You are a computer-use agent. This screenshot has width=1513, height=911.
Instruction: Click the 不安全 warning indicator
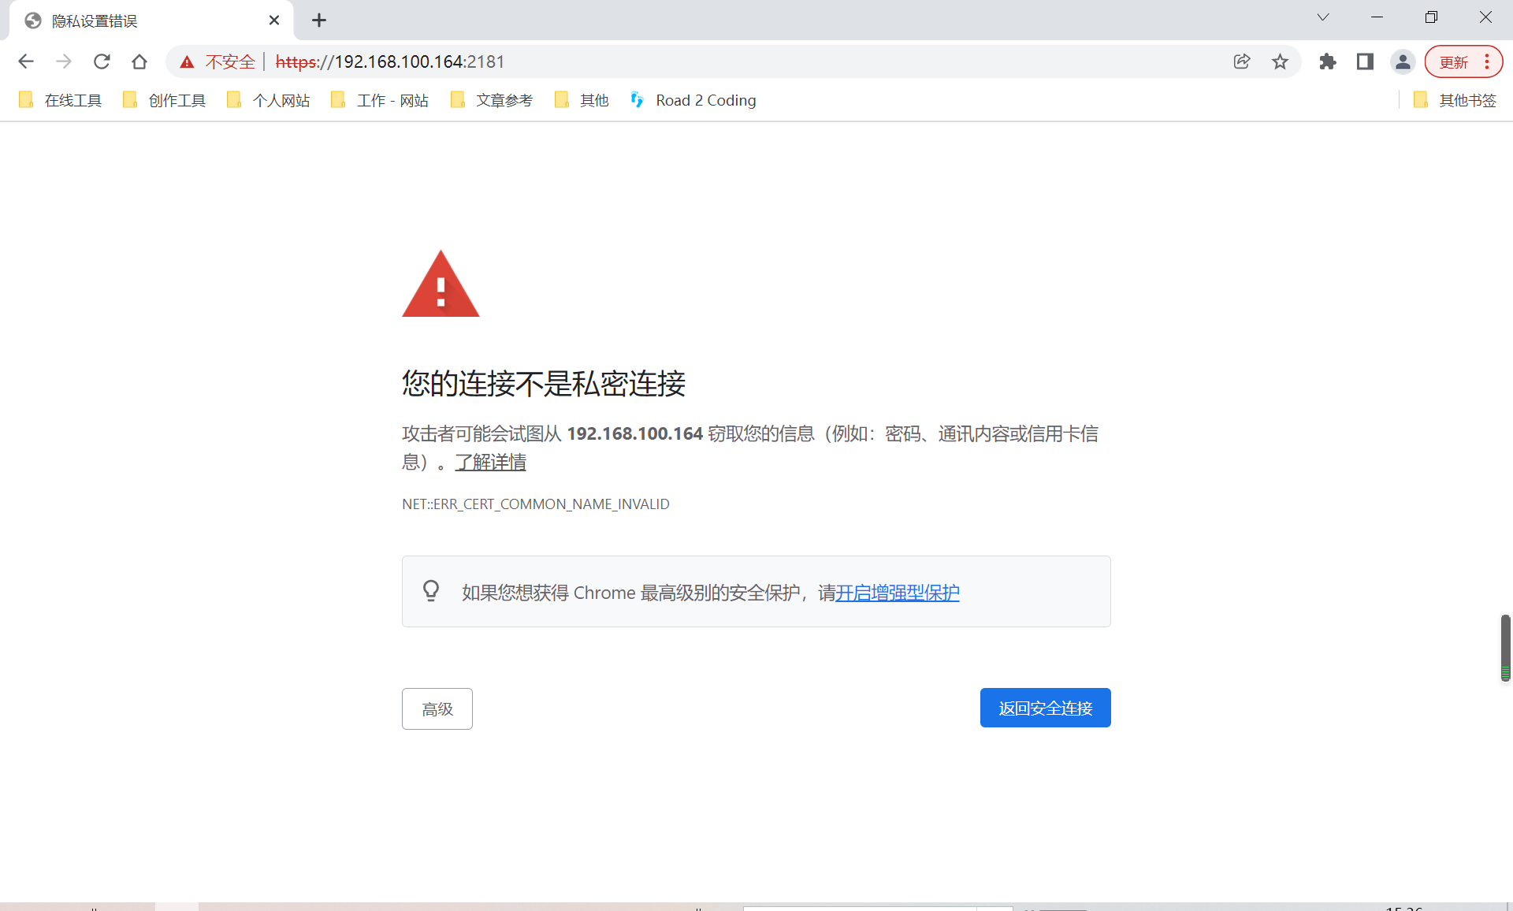click(218, 61)
